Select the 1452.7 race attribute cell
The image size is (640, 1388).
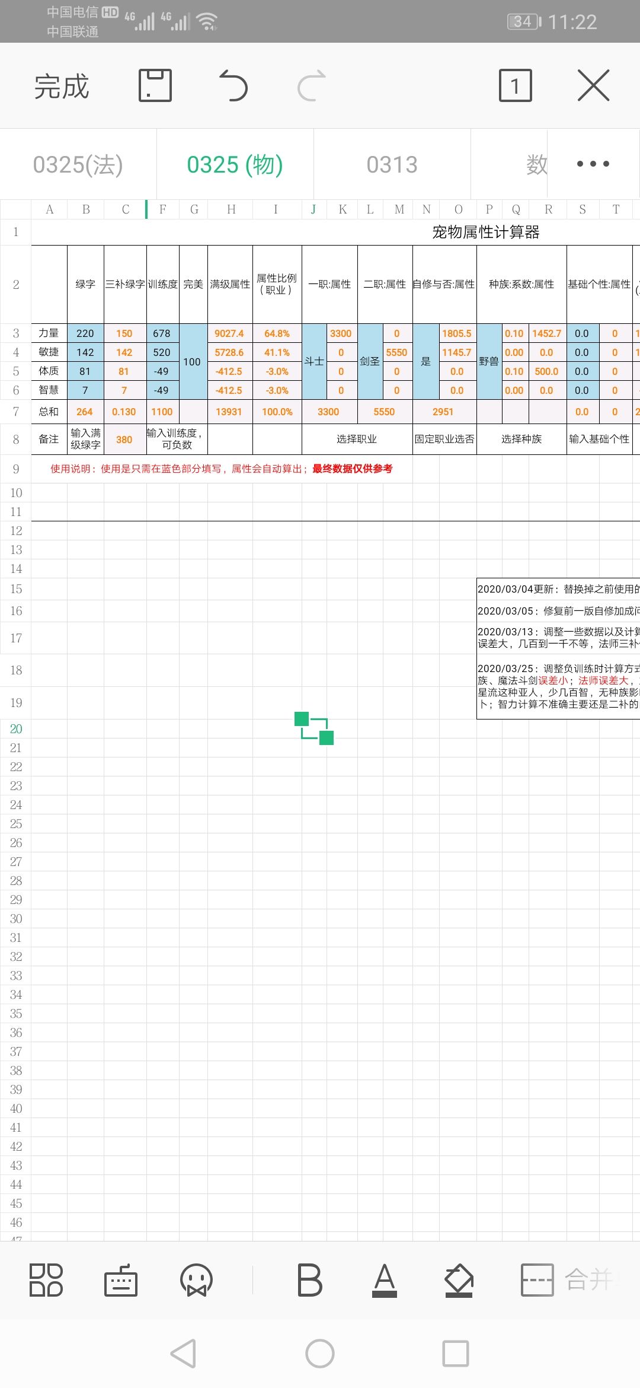click(548, 333)
